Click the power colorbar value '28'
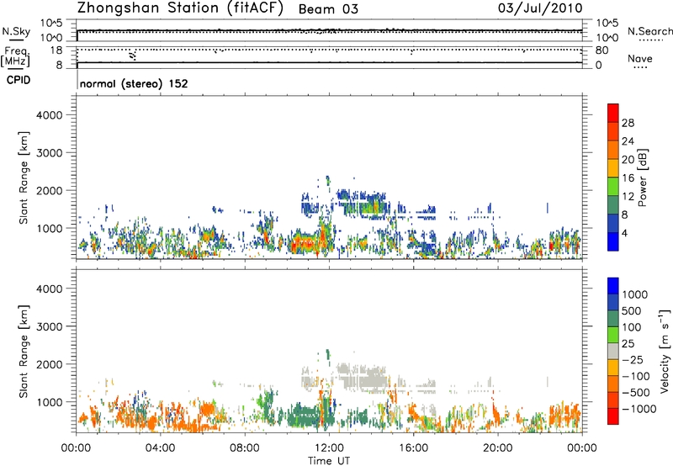Image resolution: width=673 pixels, height=466 pixels. tap(628, 123)
